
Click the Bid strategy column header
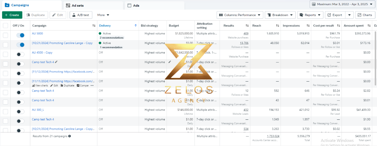click(x=149, y=26)
